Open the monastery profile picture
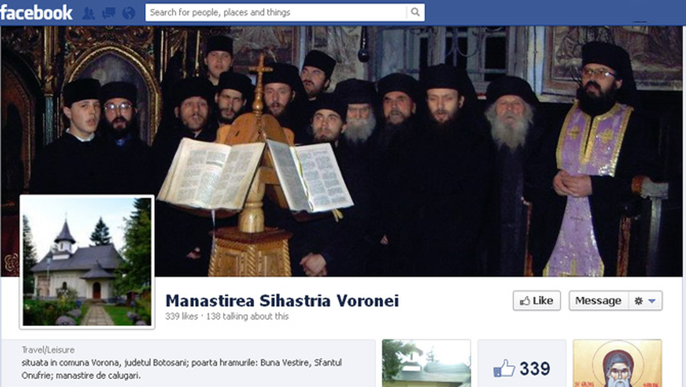 coord(87,262)
